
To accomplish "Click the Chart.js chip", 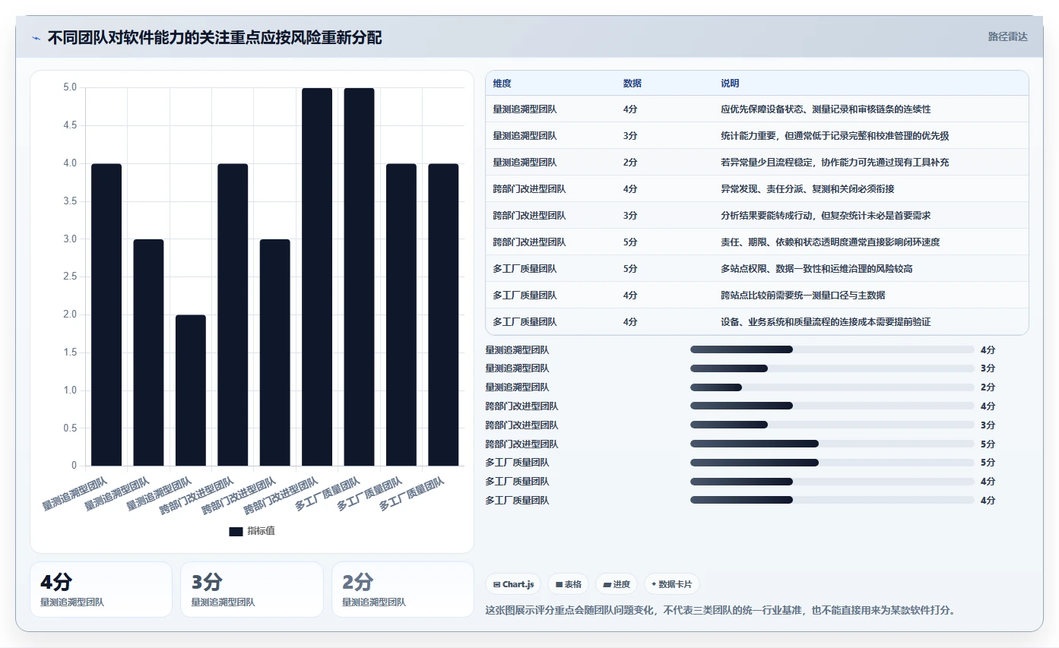I will [514, 584].
